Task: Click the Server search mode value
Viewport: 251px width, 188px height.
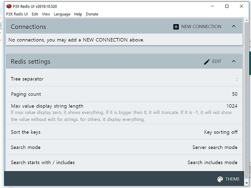Action: [215, 147]
